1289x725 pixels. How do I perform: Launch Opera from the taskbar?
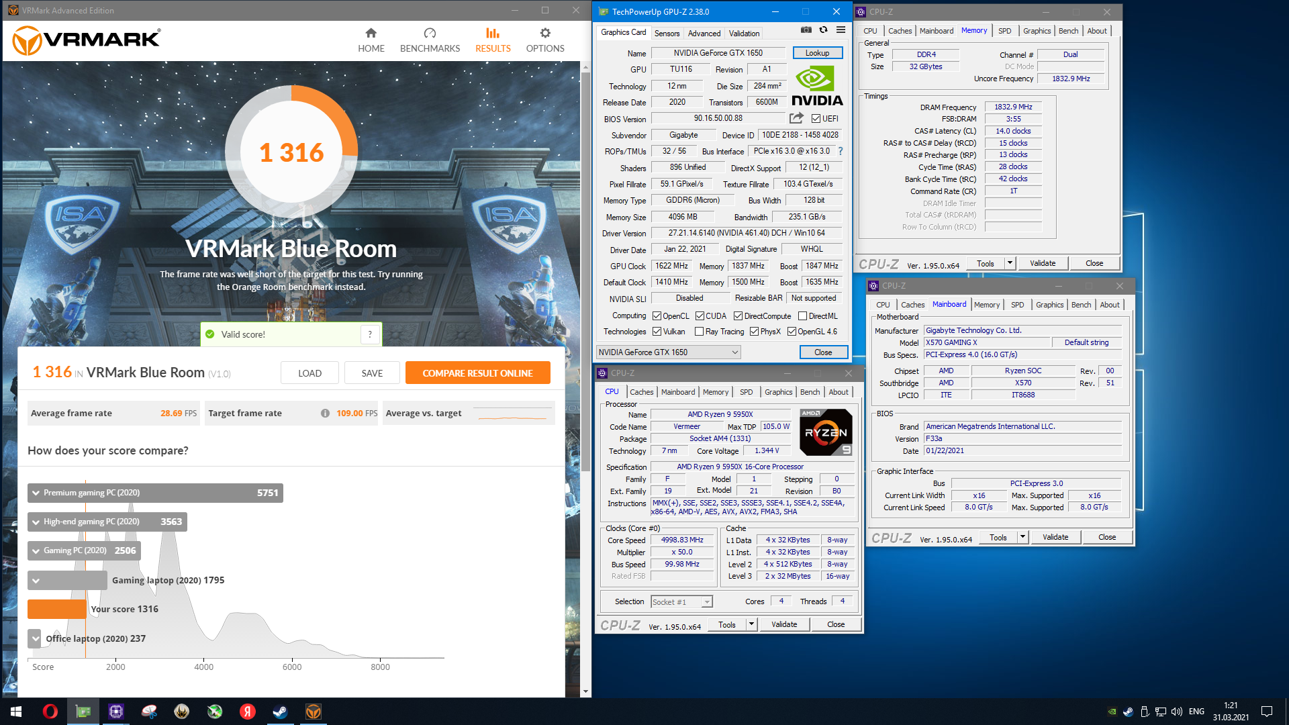click(x=50, y=712)
